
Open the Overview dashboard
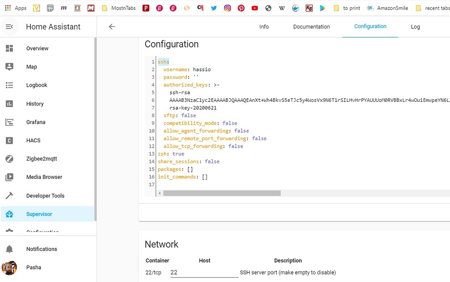click(x=37, y=48)
